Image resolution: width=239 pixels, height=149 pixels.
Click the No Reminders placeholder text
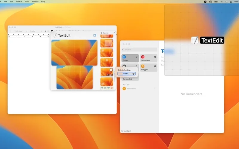(x=191, y=94)
